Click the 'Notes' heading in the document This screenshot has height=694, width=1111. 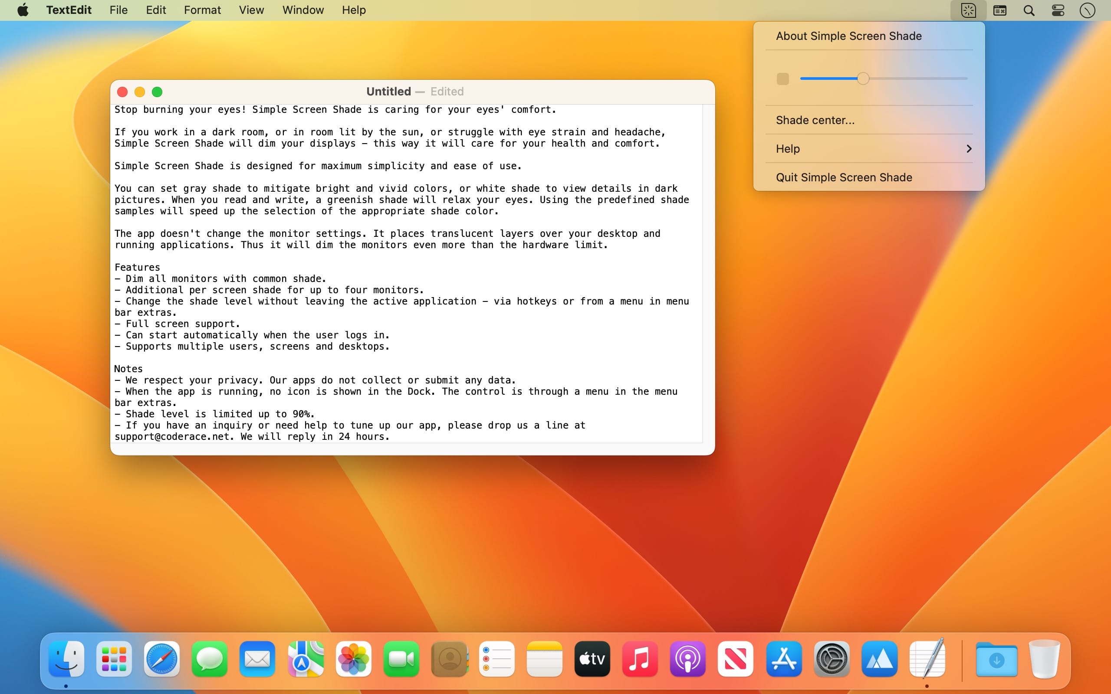click(128, 369)
